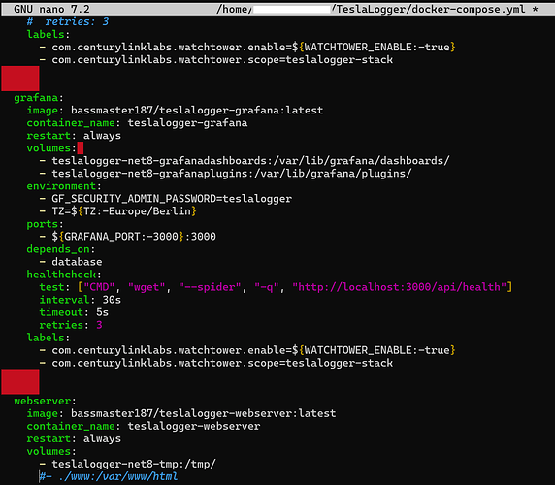Screen dimensions: 555x485
Task: Click "bassmaster187/teslalogger-webserver:latest" image value
Action: (203, 413)
